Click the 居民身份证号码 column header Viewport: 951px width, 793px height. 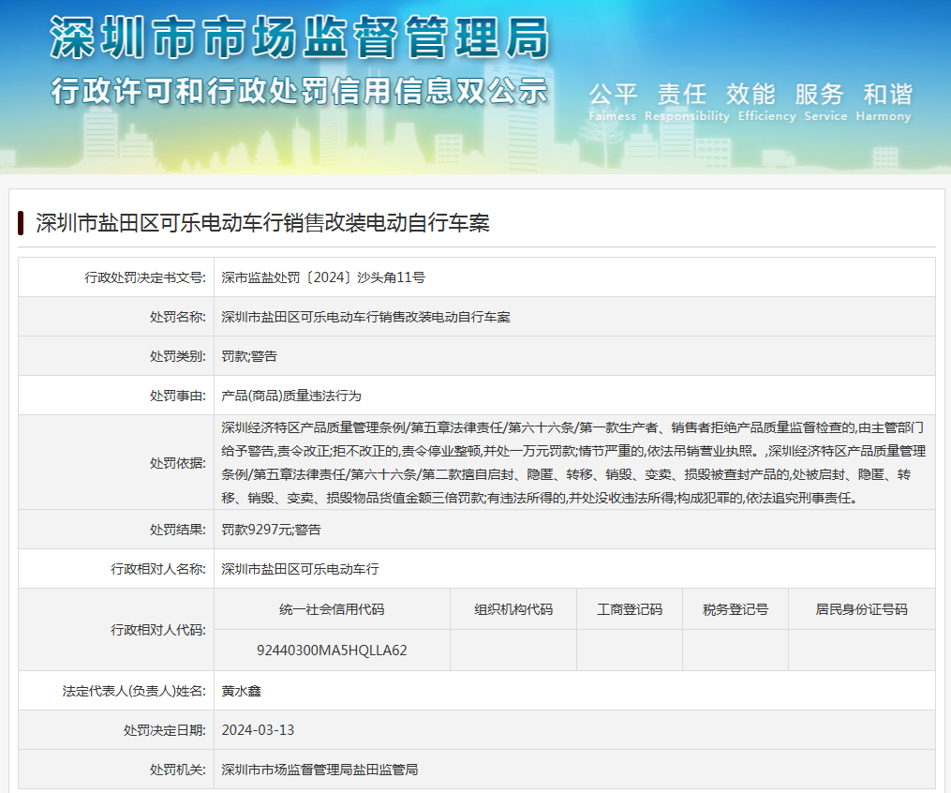pyautogui.click(x=861, y=609)
